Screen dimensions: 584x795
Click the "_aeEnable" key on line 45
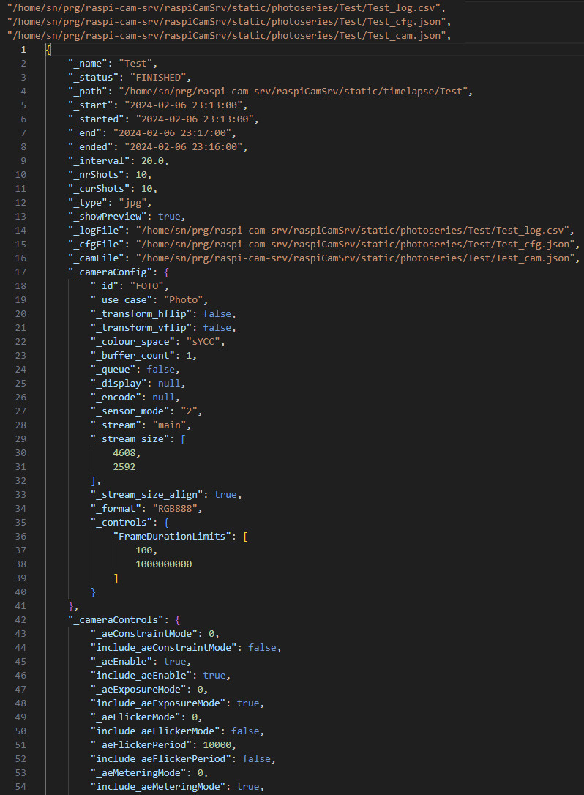pyautogui.click(x=121, y=662)
